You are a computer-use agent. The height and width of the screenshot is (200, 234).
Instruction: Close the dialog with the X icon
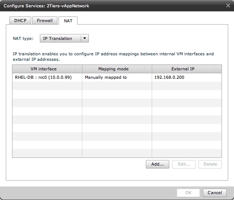228,6
